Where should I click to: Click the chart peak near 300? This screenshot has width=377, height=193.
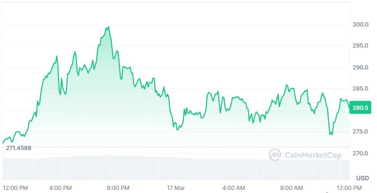pyautogui.click(x=109, y=27)
